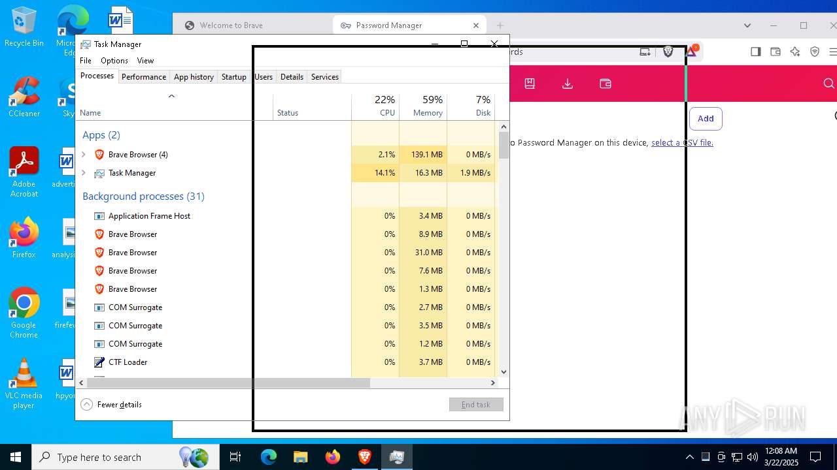This screenshot has width=837, height=470.
Task: Click search magnifier in pink bar
Action: pos(828,84)
